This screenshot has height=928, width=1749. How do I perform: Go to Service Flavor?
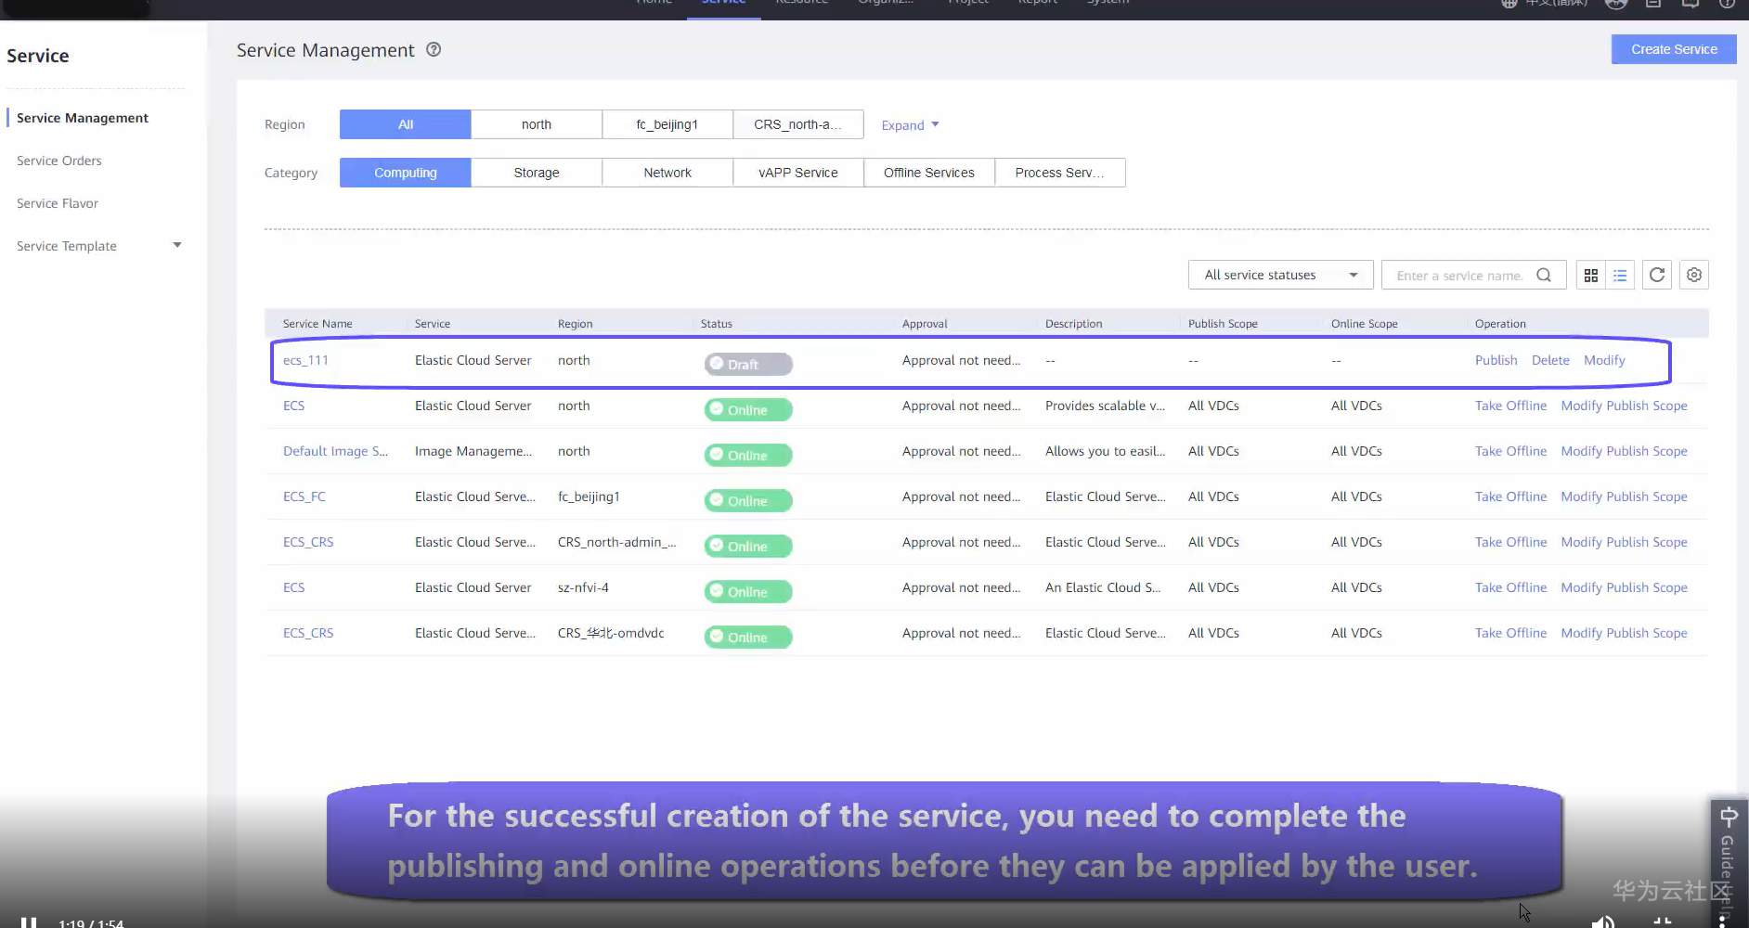coord(58,203)
